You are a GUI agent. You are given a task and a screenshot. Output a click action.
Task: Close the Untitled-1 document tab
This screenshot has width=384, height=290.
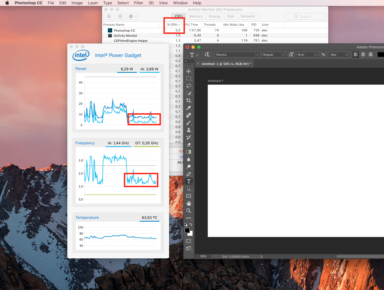(x=198, y=64)
